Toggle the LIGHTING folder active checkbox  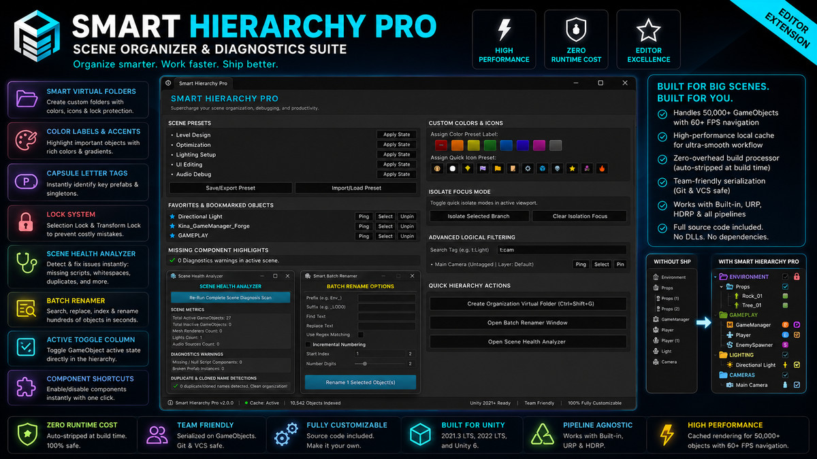pyautogui.click(x=785, y=355)
